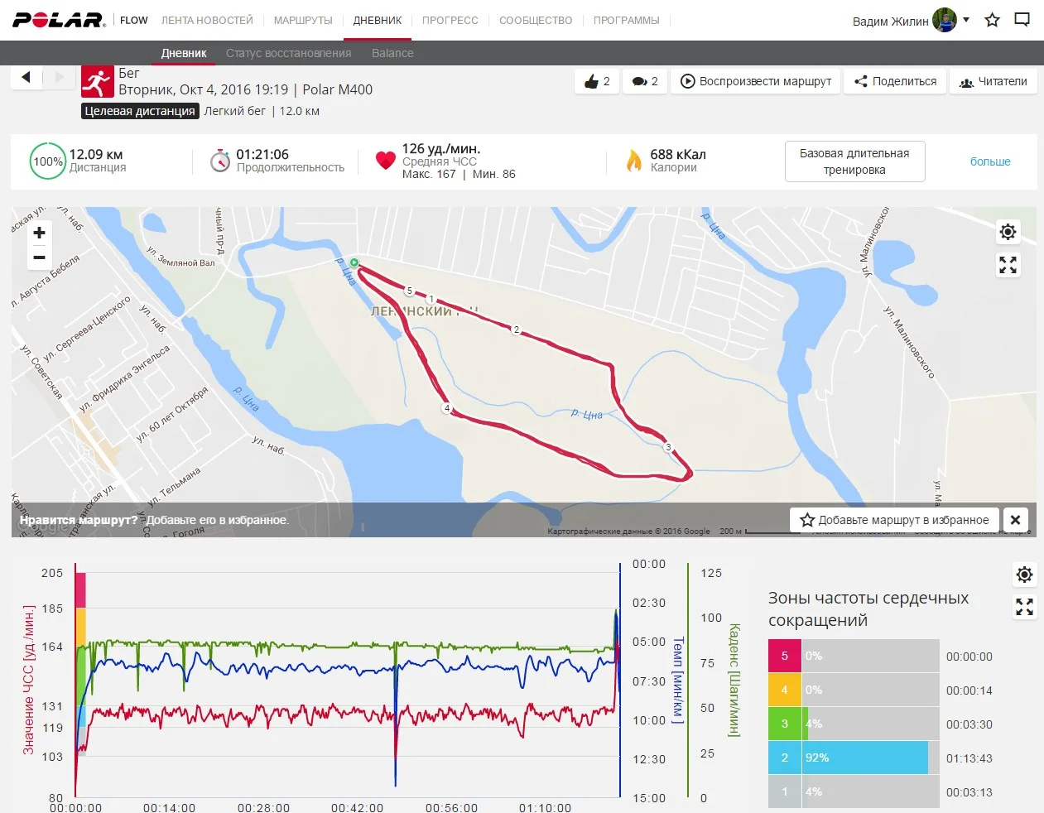The height and width of the screenshot is (813, 1044).
Task: Click 688 кКал calories value
Action: click(678, 154)
